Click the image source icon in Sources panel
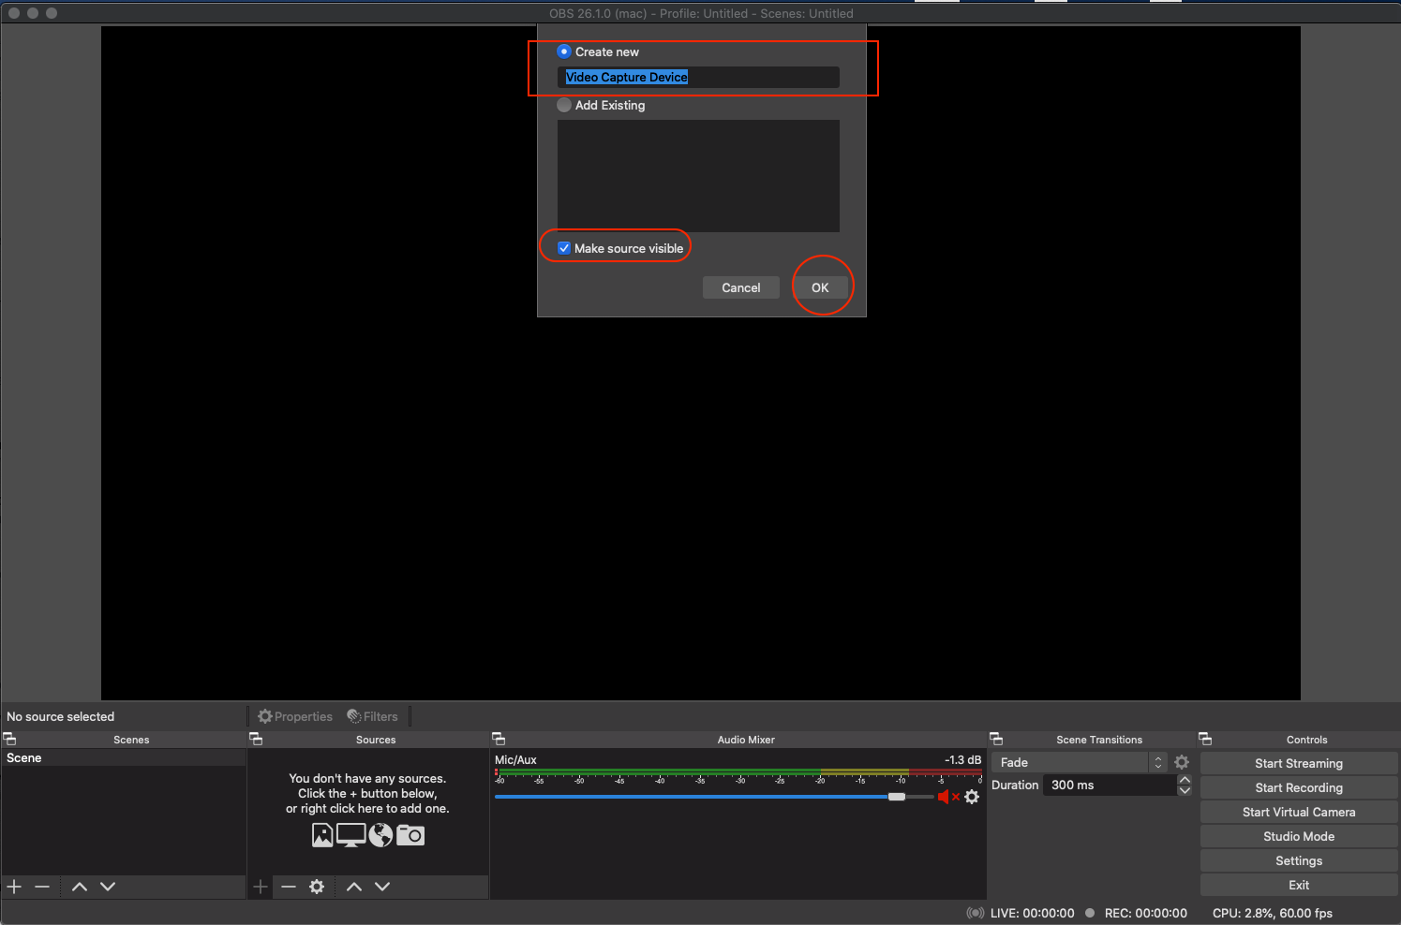Screen dimensions: 1401x925 click(x=322, y=834)
